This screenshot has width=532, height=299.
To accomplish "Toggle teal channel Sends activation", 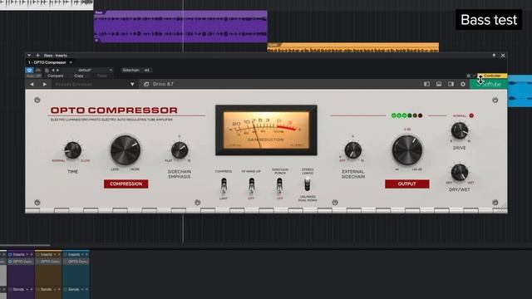I will pos(65,290).
